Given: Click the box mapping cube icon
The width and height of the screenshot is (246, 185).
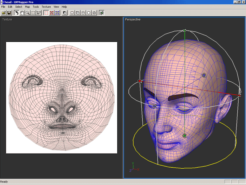Looking at the screenshot, I should coord(77,13).
